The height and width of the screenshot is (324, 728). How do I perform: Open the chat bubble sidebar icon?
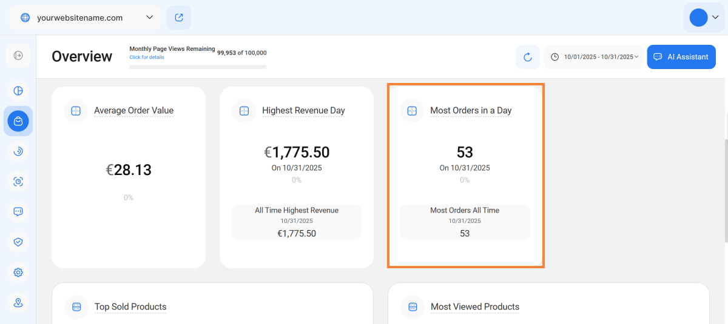pyautogui.click(x=18, y=211)
